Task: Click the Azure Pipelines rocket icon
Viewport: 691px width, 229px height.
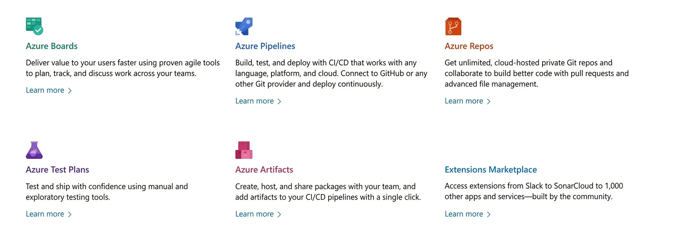Action: (244, 26)
